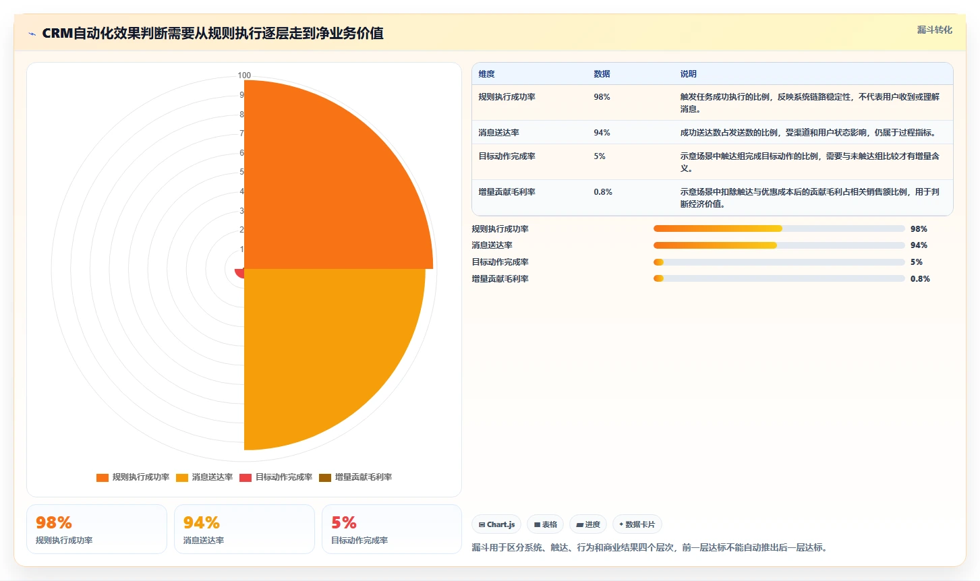Viewport: 980px width, 581px height.
Task: Click the 规则执行成功率 progress bar at 98%
Action: 779,228
